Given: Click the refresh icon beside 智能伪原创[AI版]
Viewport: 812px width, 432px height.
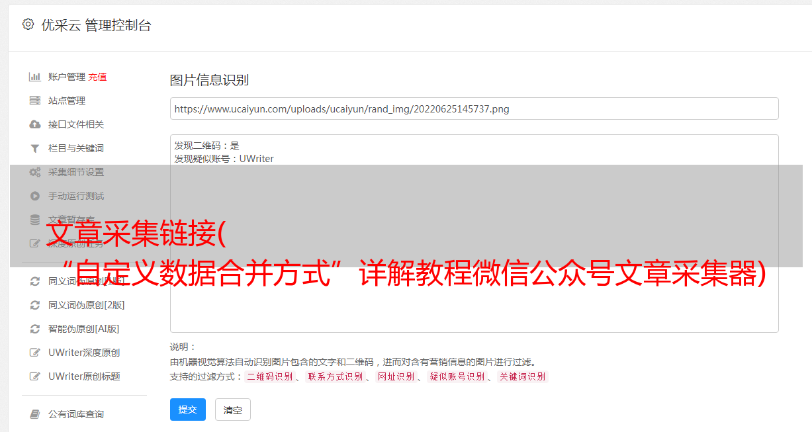Looking at the screenshot, I should pos(35,329).
